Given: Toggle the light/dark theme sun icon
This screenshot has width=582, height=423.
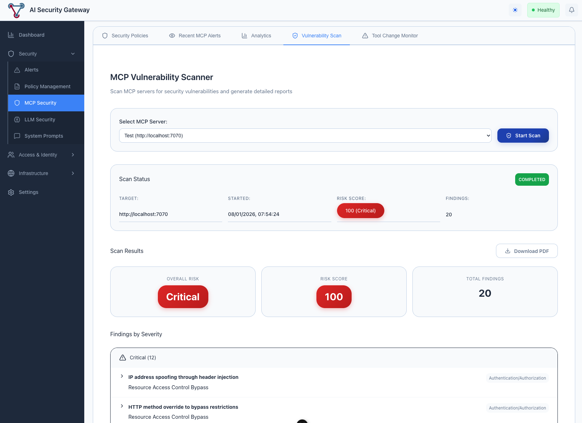Looking at the screenshot, I should 515,10.
